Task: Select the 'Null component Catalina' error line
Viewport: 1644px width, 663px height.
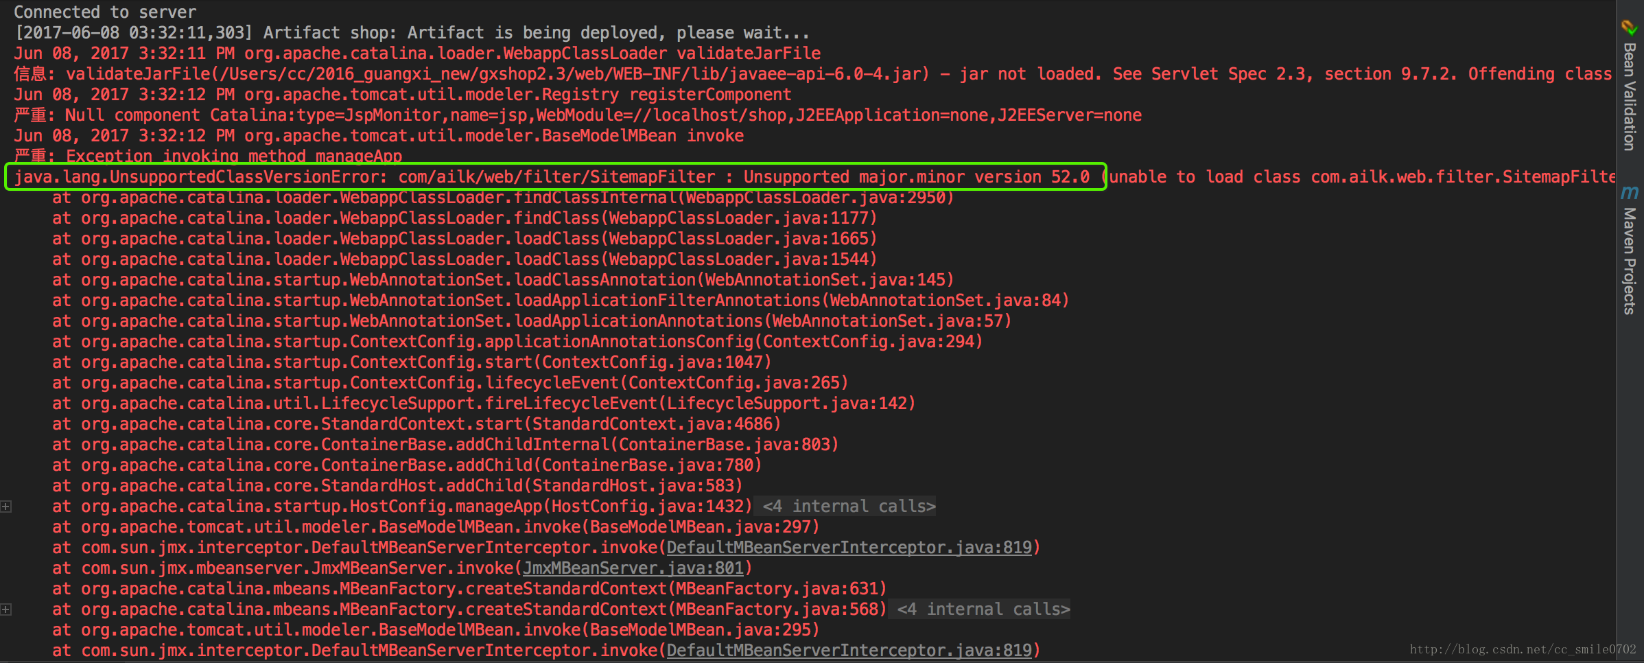Action: [x=578, y=115]
